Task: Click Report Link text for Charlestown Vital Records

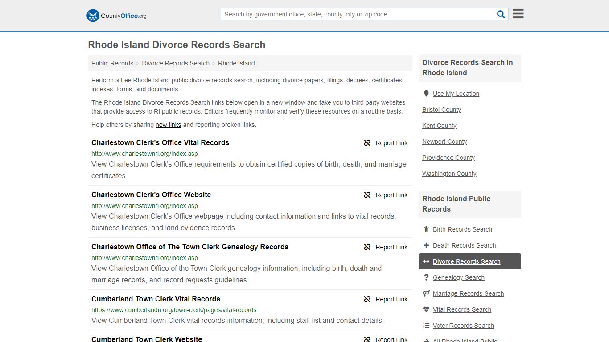Action: [391, 143]
